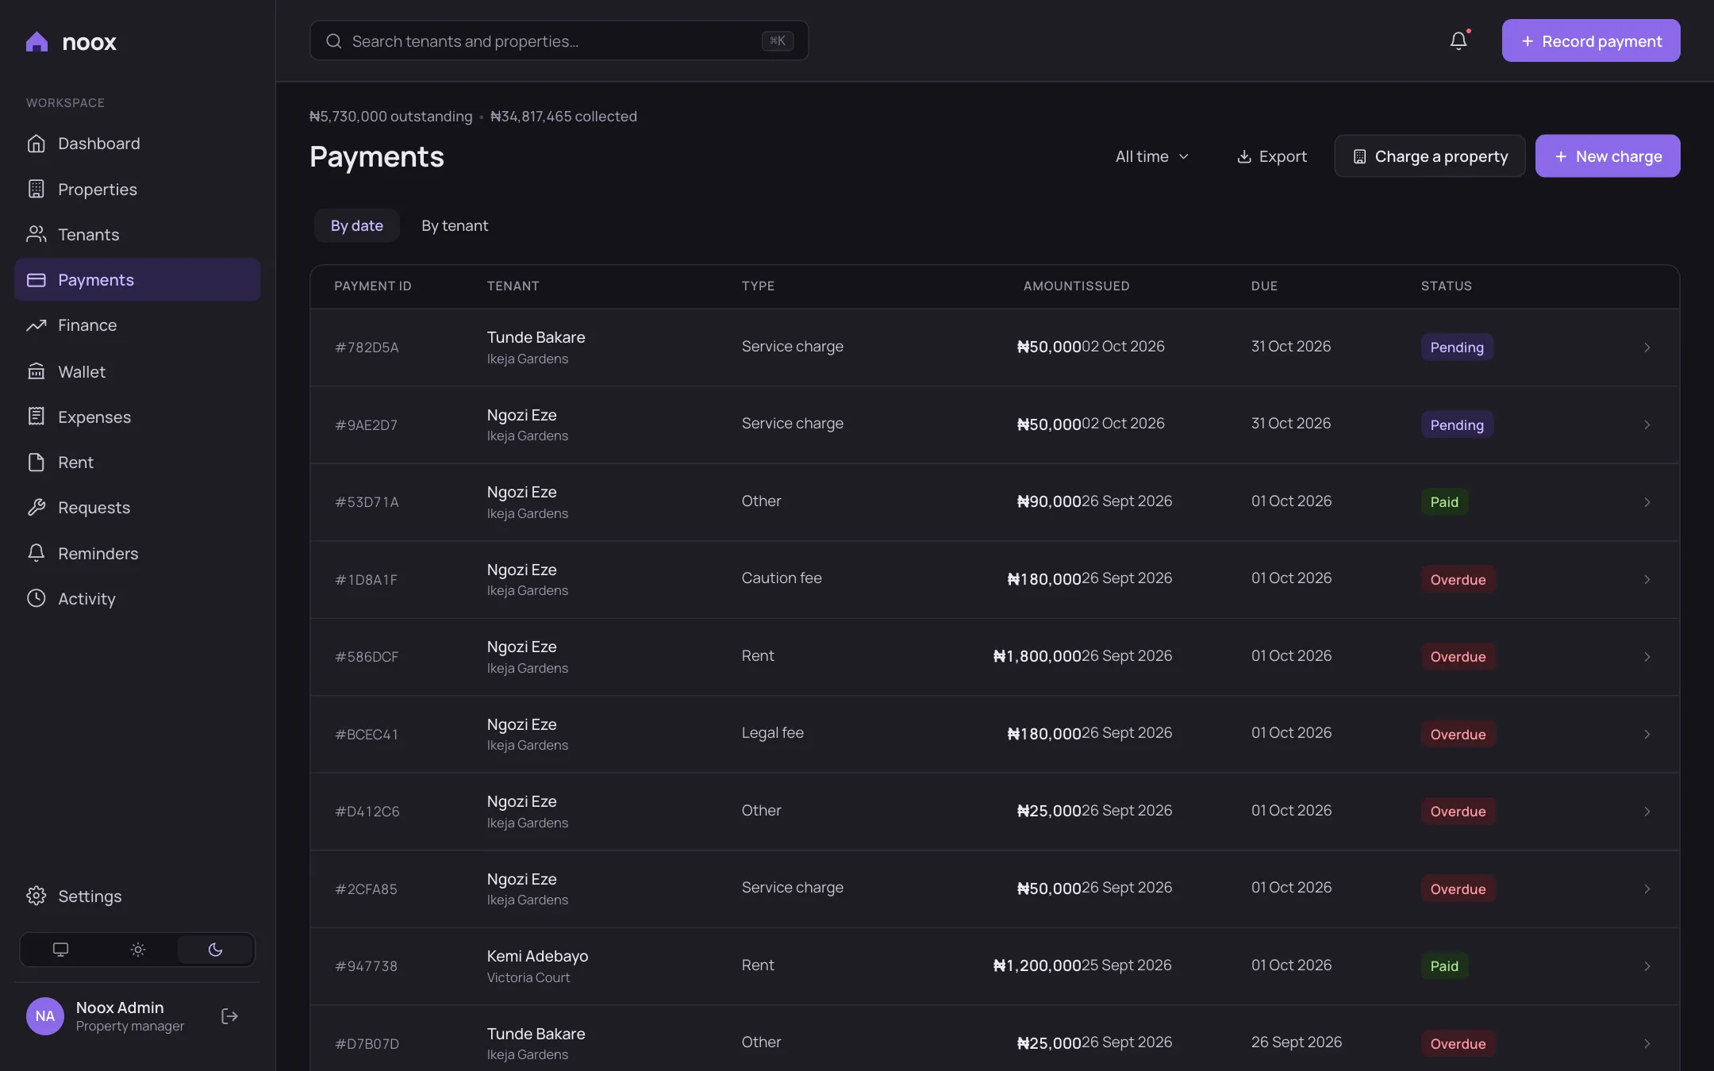Switch to system theme monitor icon
This screenshot has height=1071, width=1714.
(x=60, y=950)
